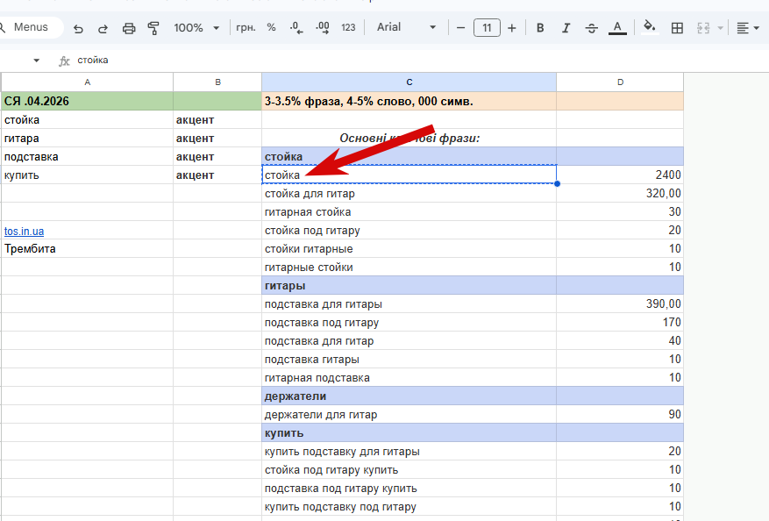This screenshot has width=769, height=521.
Task: Select cell стойки гитарные
Action: click(409, 249)
